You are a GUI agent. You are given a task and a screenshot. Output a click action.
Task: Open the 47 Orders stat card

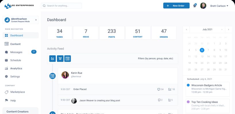[164, 33]
